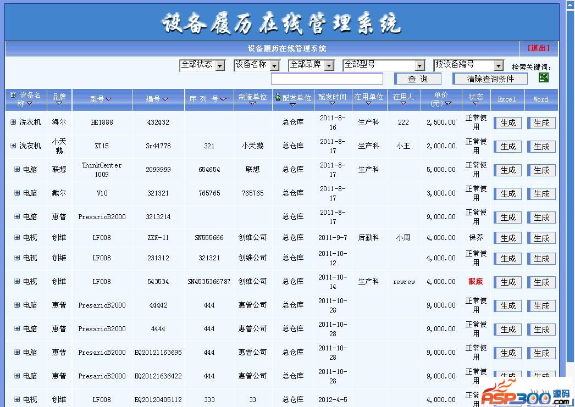
Task: Expand the 电脑 row numbered 44442
Action: [x=17, y=305]
